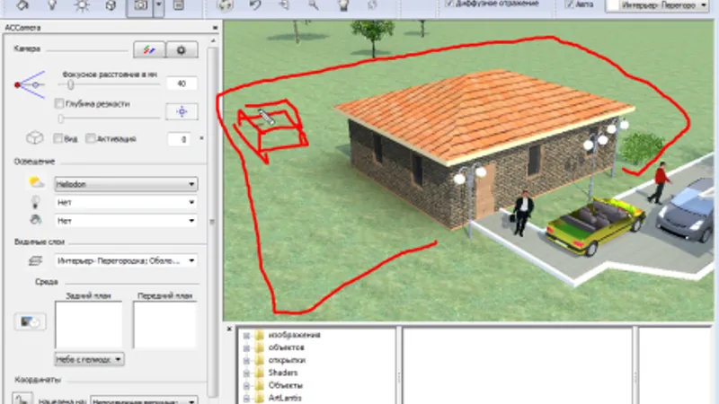The image size is (719, 404).
Task: Open the Shaders inspector paint-bucket icon
Action: point(23,5)
